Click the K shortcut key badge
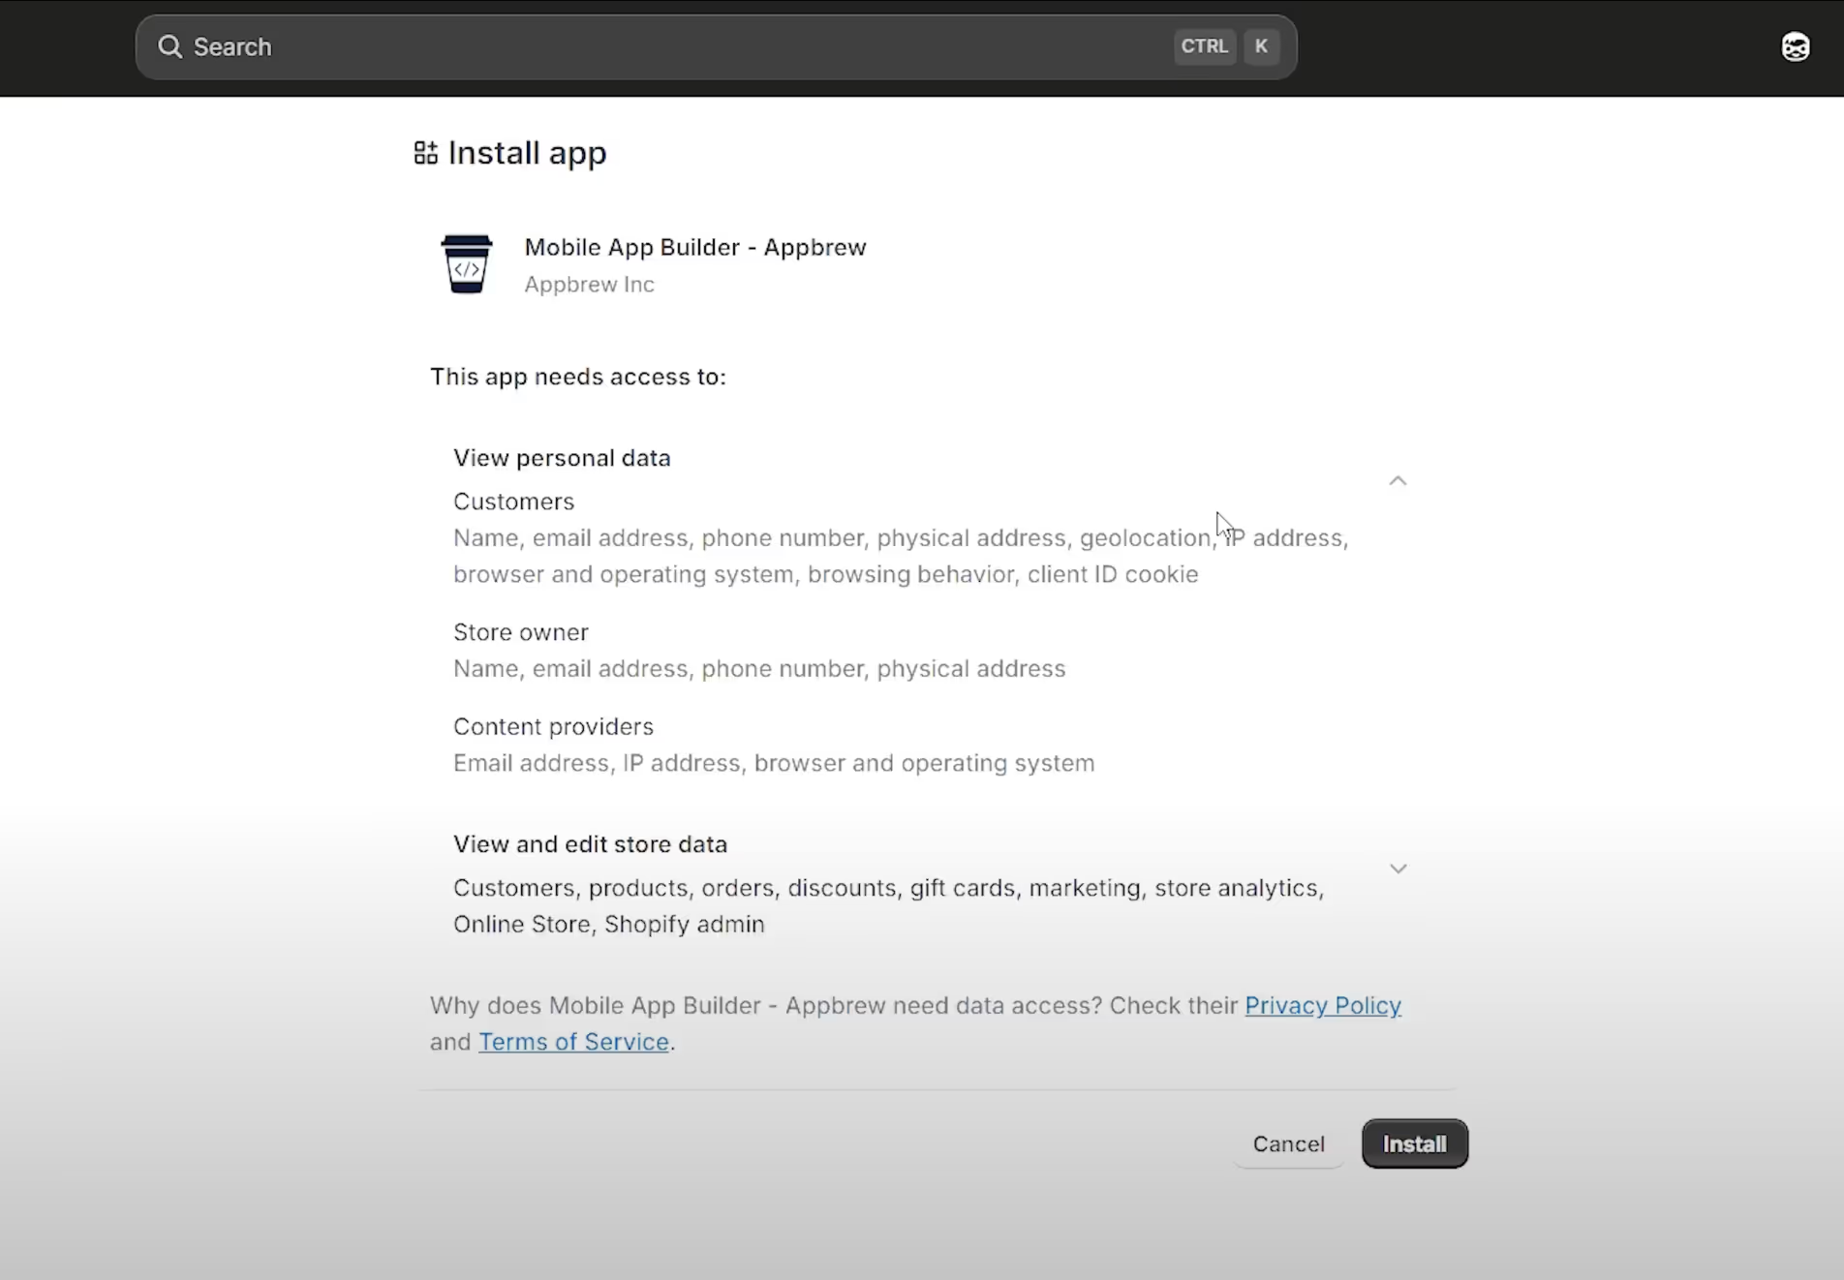Image resolution: width=1844 pixels, height=1280 pixels. click(1261, 46)
